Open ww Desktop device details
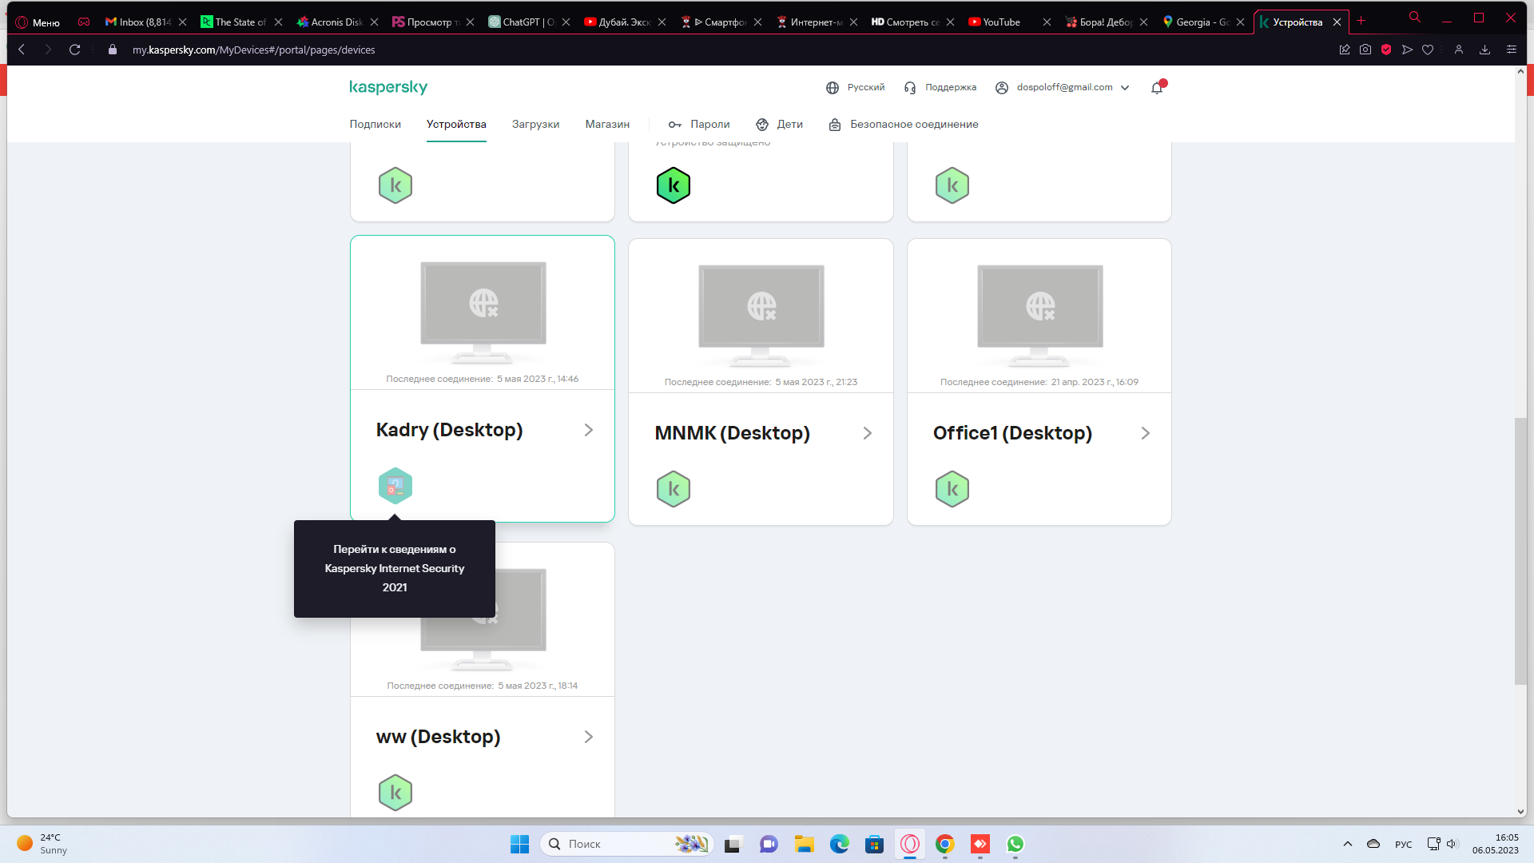This screenshot has width=1534, height=863. point(589,737)
